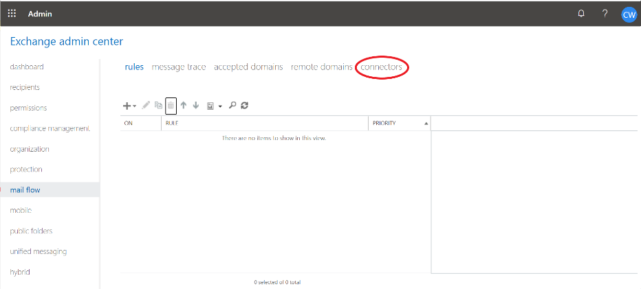641x289 pixels.
Task: Open the app launcher grid
Action: tap(12, 14)
